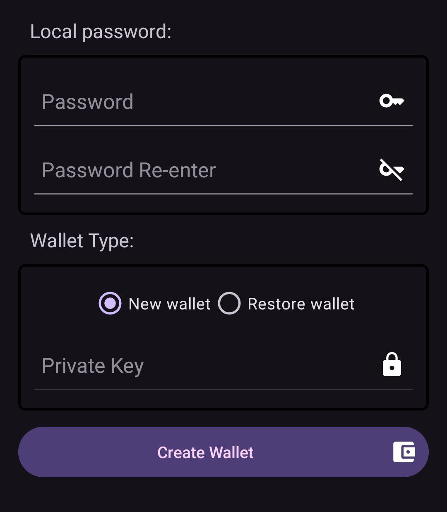This screenshot has width=447, height=512.
Task: Focus the Password Re-enter input field
Action: (223, 170)
